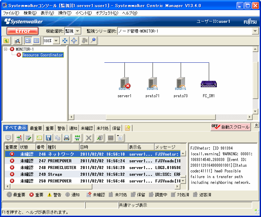Viewport: 261px width, 217px height.
Task: Click the save floppy disk icon
Action: (49, 138)
